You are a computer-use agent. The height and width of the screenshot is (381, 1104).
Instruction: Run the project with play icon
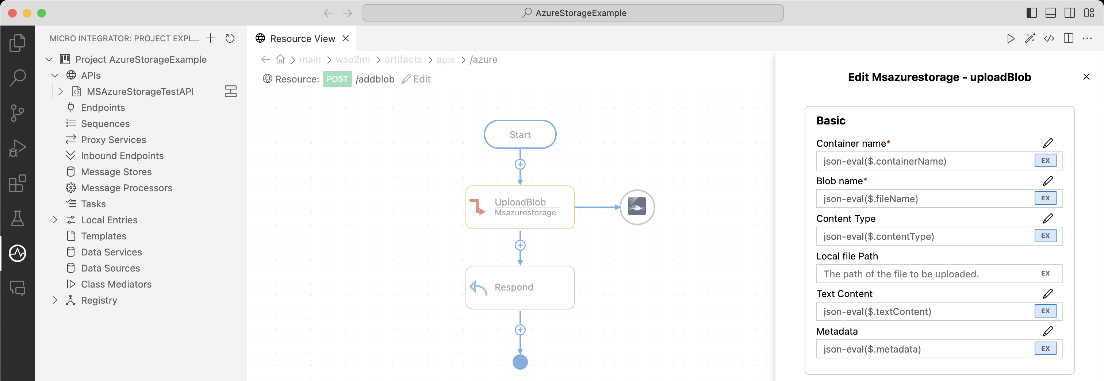pyautogui.click(x=1011, y=39)
